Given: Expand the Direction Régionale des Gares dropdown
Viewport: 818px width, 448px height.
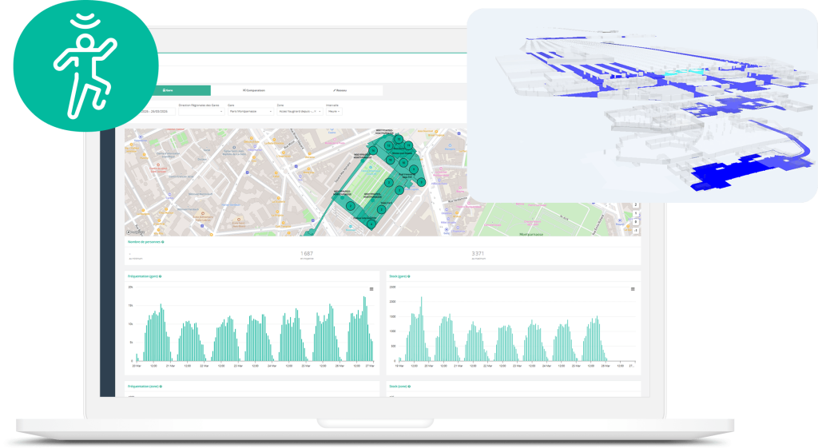Looking at the screenshot, I should pyautogui.click(x=201, y=111).
